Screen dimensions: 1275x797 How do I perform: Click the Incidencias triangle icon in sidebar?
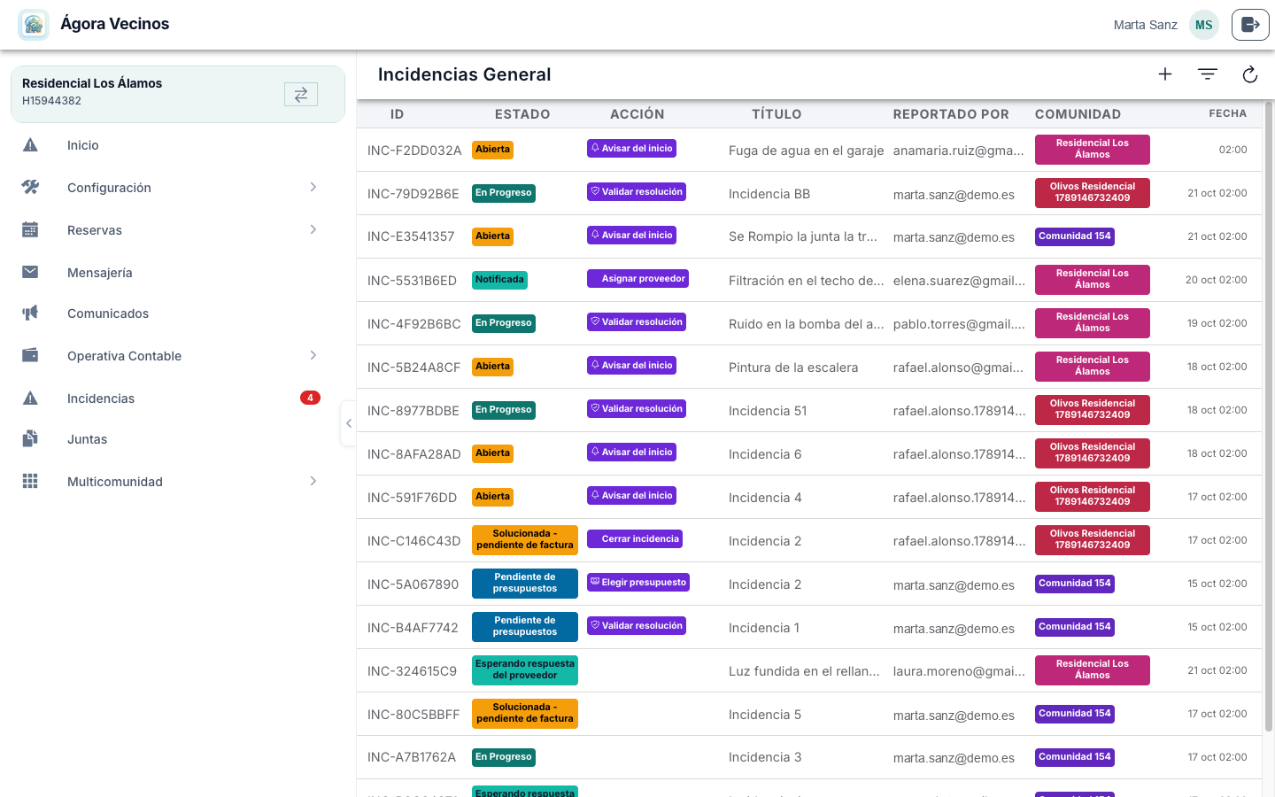30,398
